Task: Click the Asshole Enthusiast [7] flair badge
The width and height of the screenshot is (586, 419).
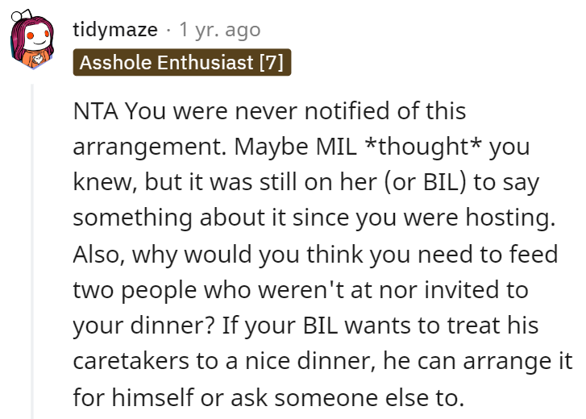Action: coord(181,62)
